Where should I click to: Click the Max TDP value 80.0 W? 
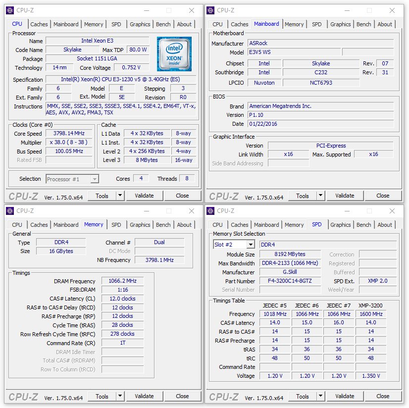tap(138, 50)
